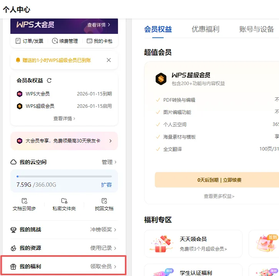Open 使用记录 in 我的资源 row

[103, 248]
